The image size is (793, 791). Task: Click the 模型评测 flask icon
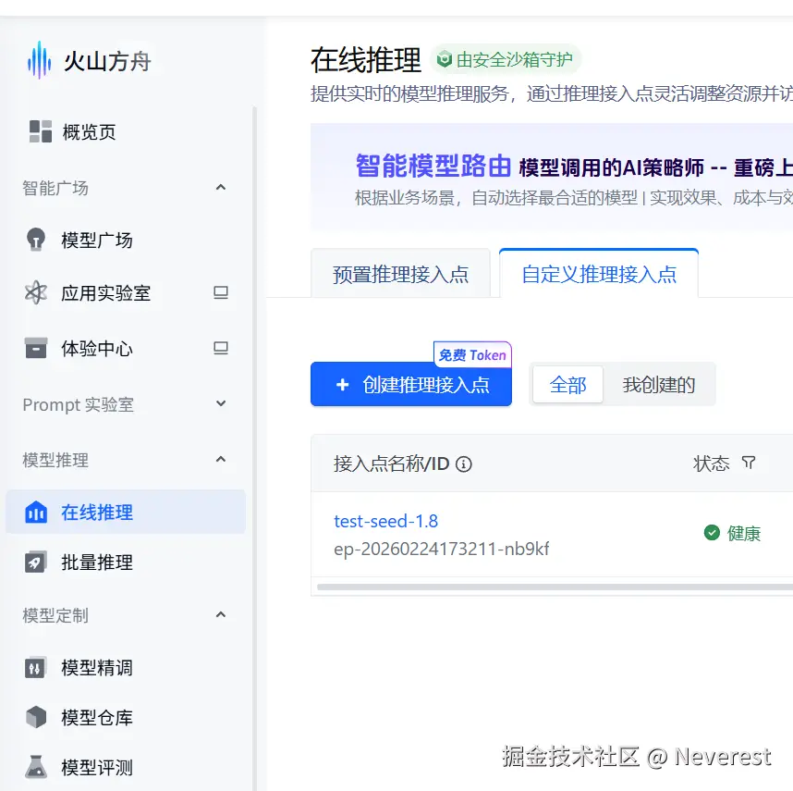coord(36,767)
